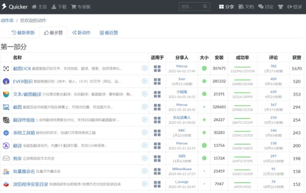
Task: Click the 翻译终极版 translate icon
Action: click(6, 120)
